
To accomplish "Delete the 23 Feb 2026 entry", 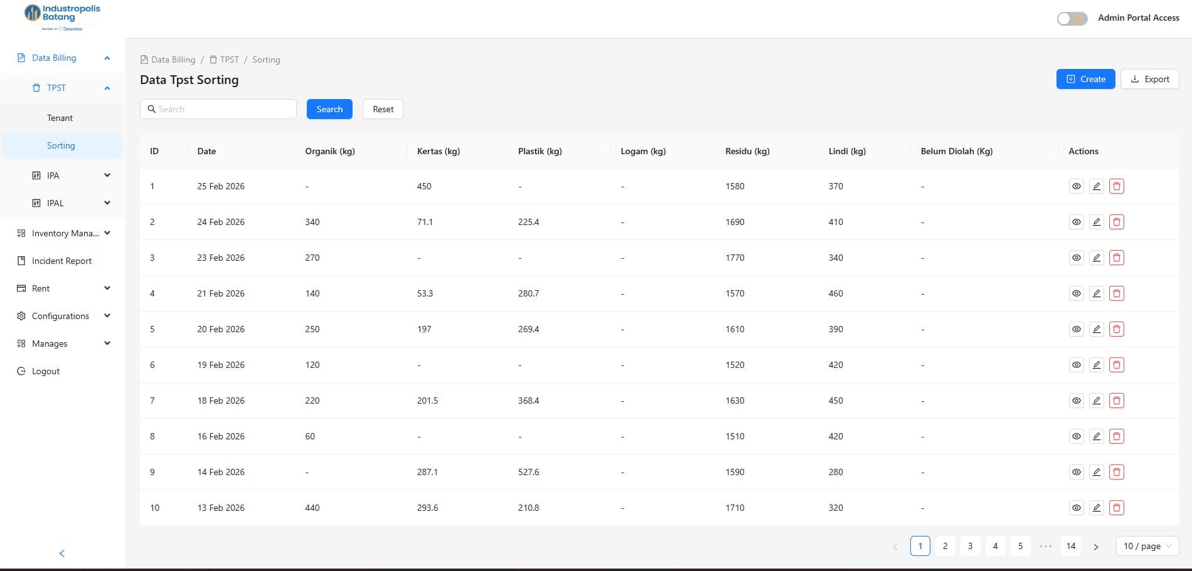I will [x=1117, y=258].
